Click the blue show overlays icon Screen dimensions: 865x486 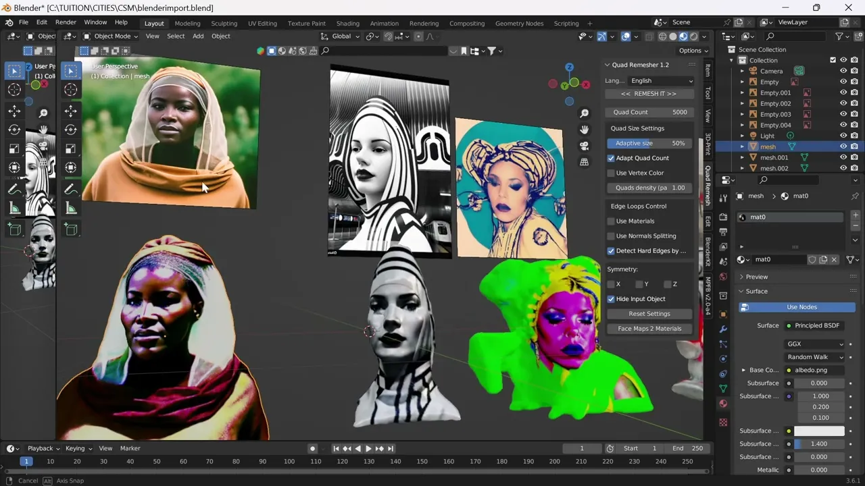point(626,36)
